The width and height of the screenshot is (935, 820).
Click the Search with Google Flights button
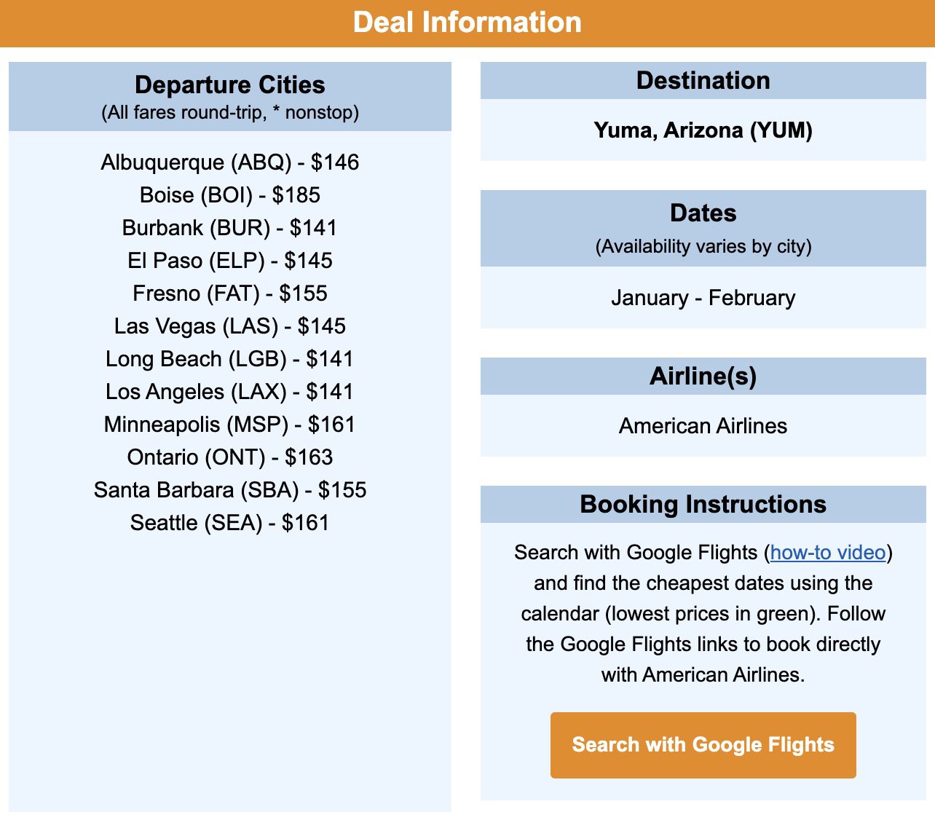[x=703, y=744]
